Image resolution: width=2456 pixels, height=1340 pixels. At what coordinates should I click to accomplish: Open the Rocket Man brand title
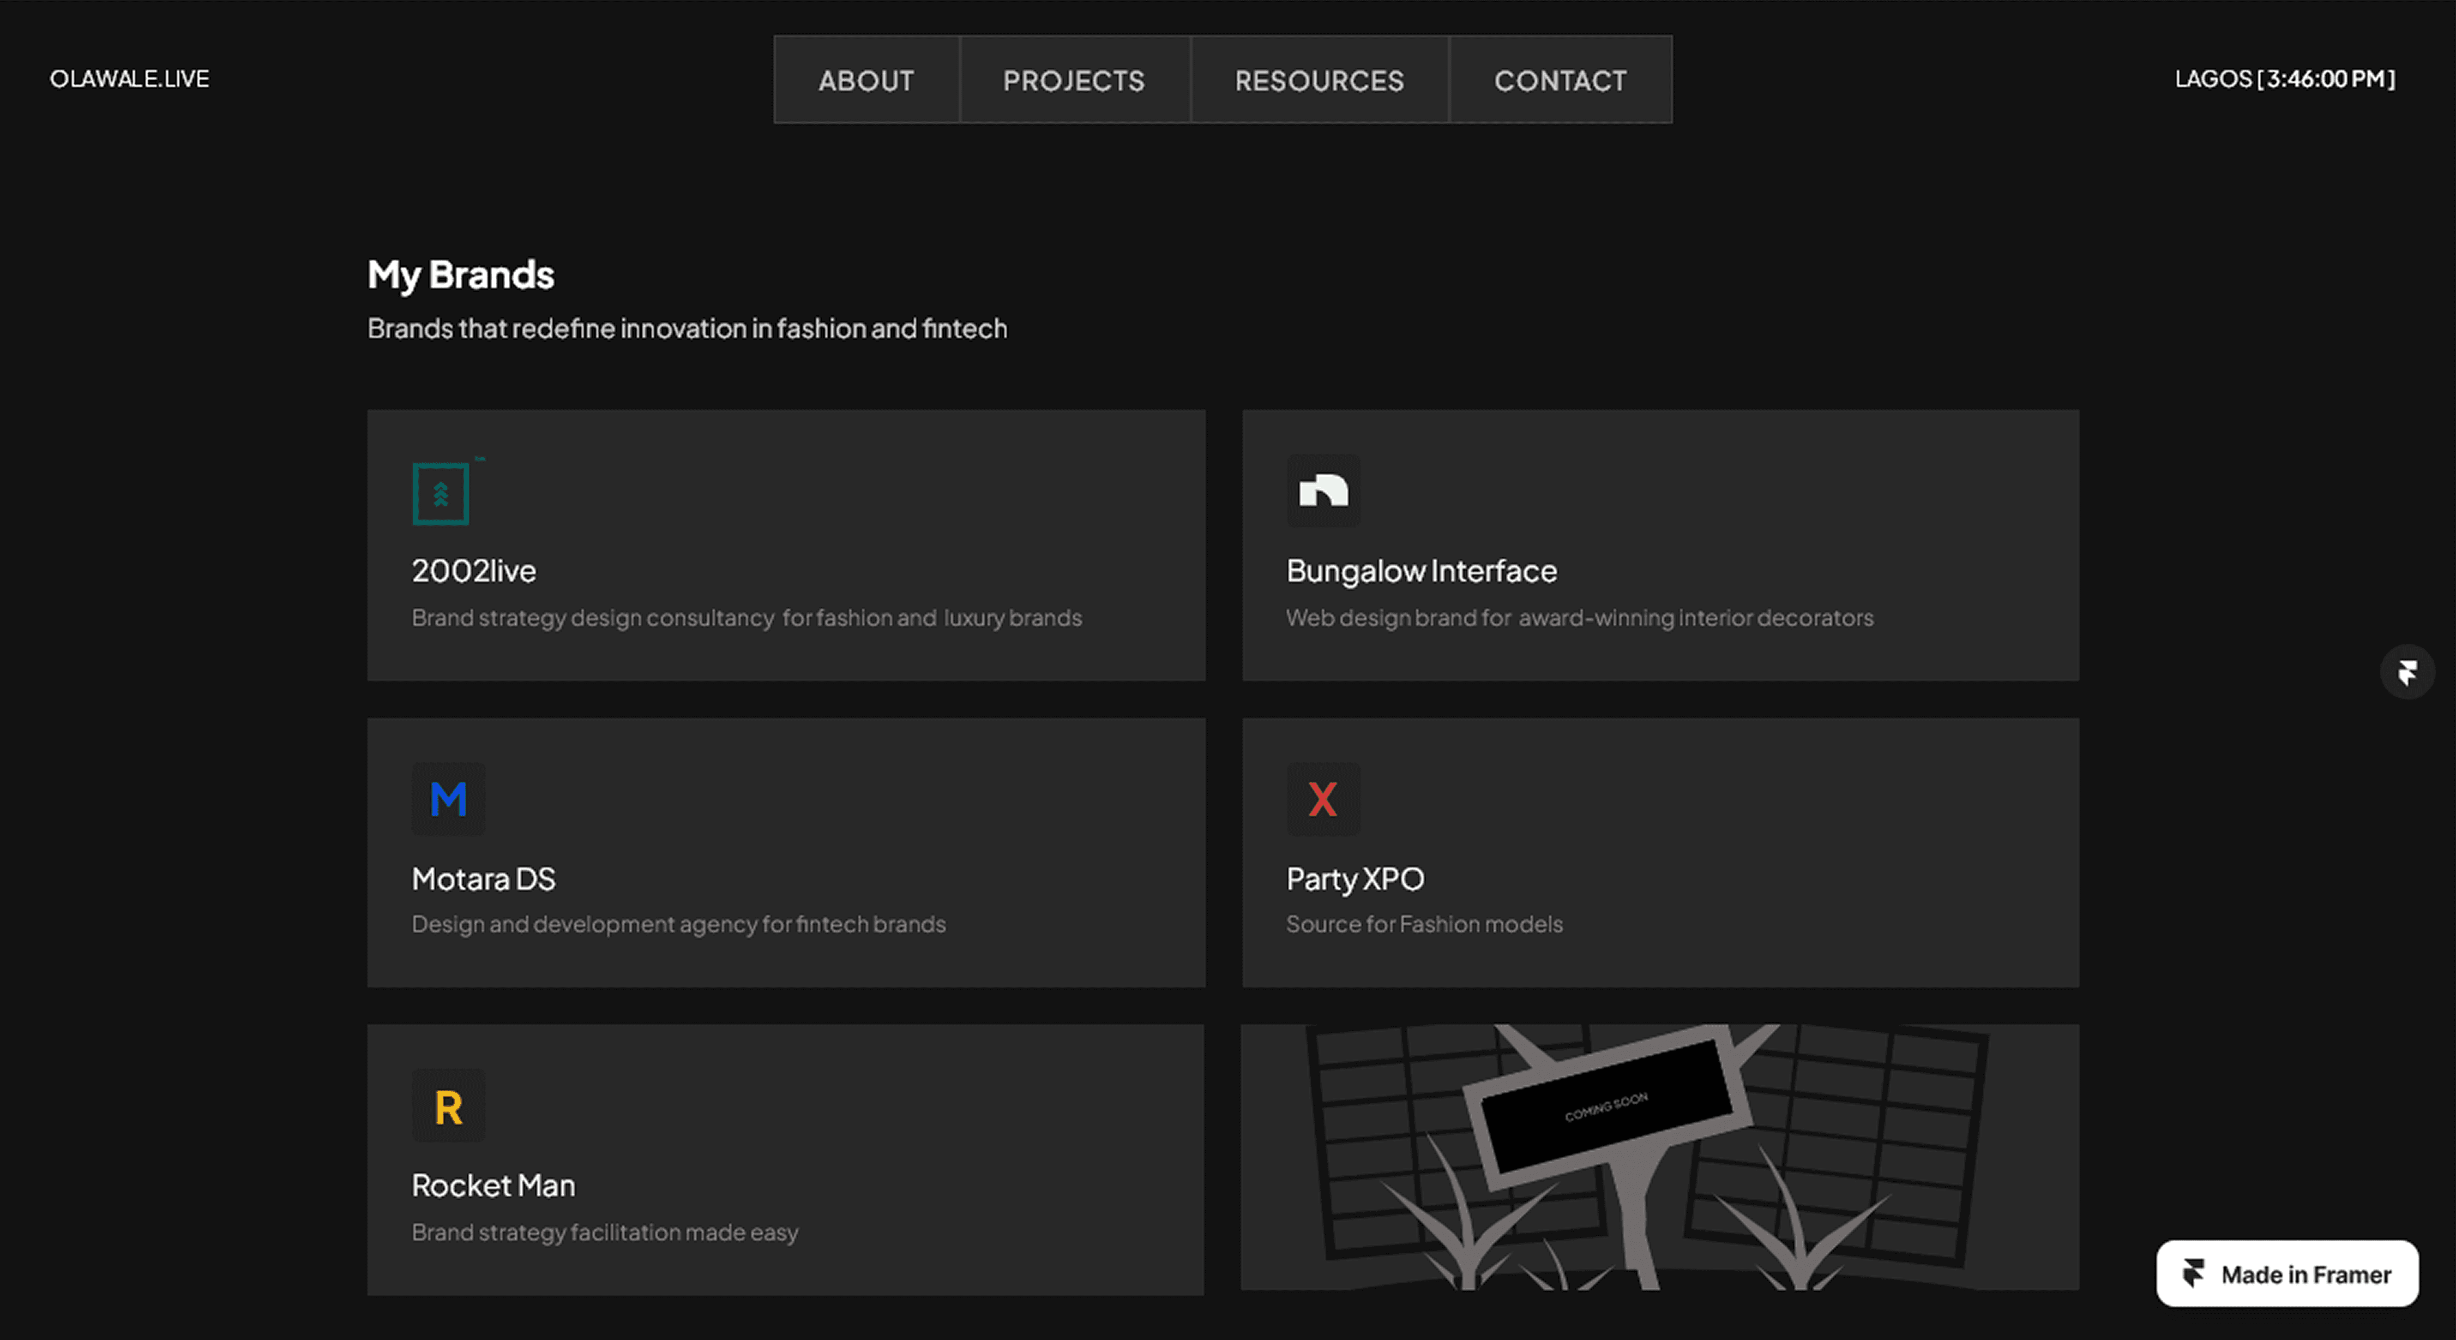[x=493, y=1185]
